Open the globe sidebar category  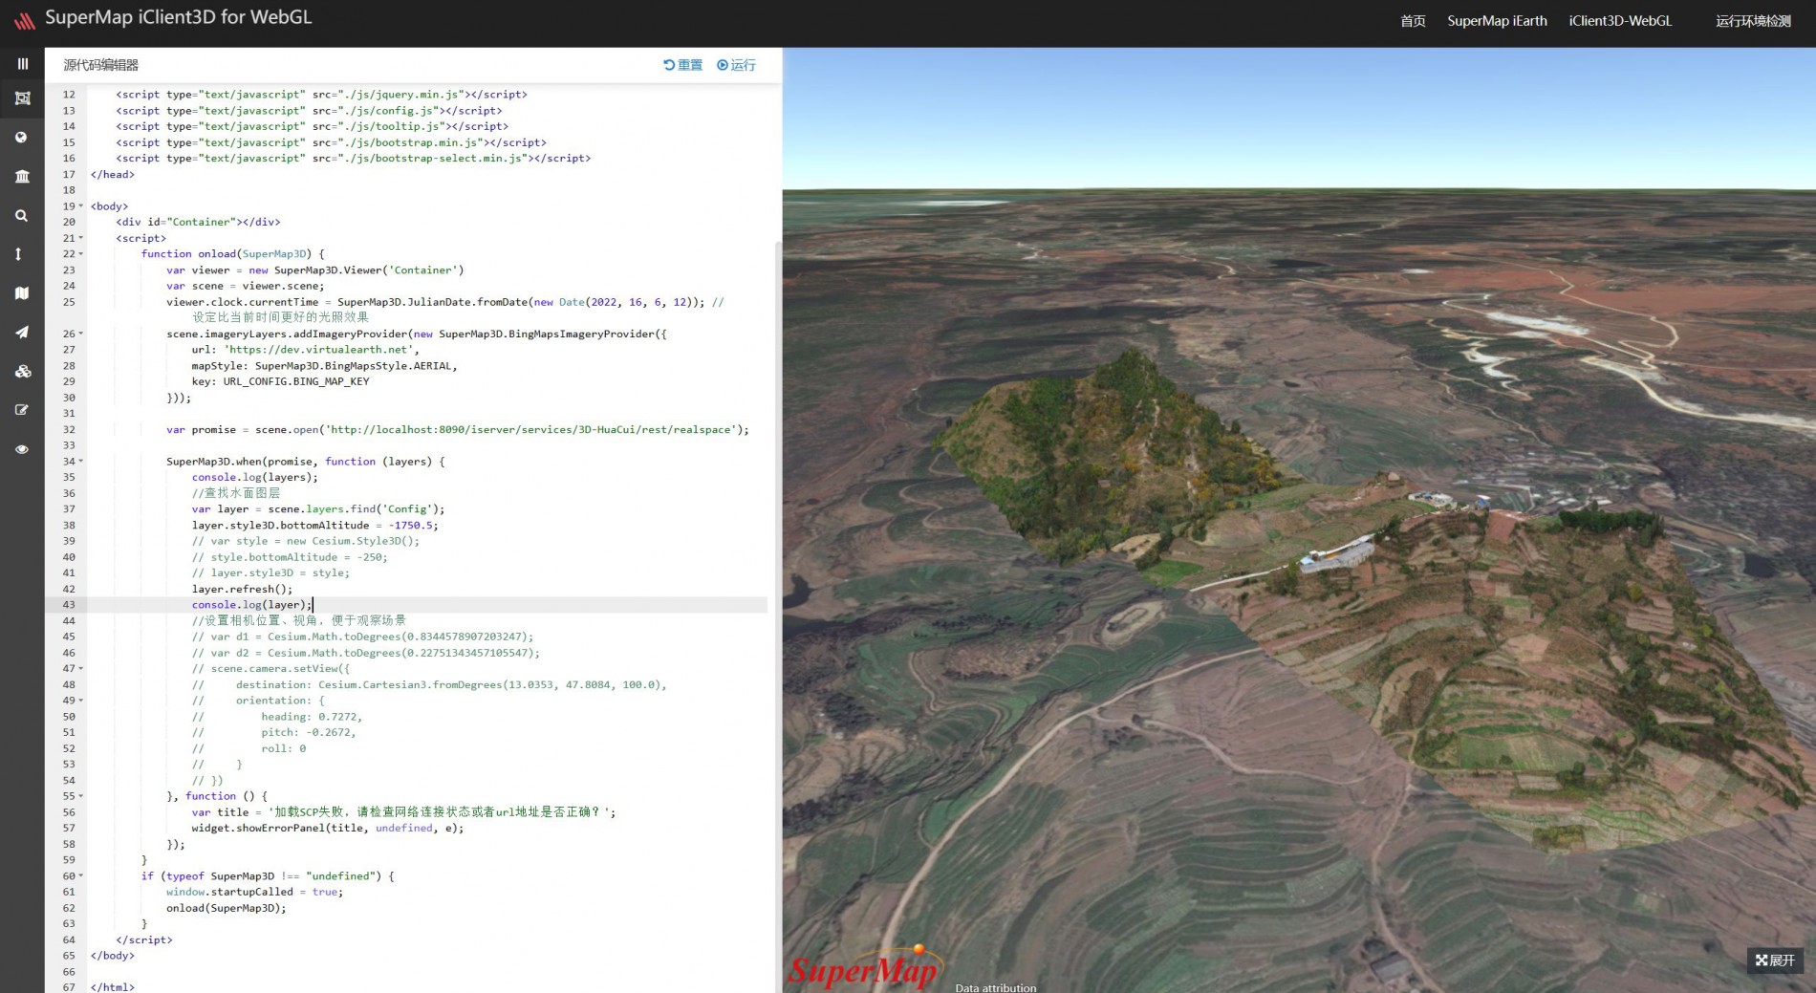[22, 138]
